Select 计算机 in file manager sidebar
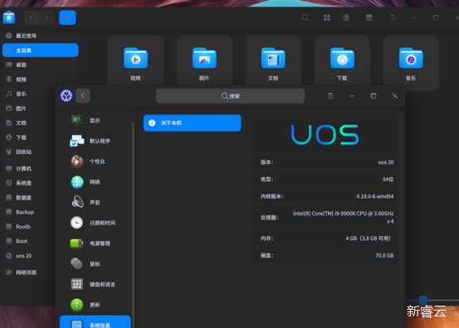 (29, 168)
